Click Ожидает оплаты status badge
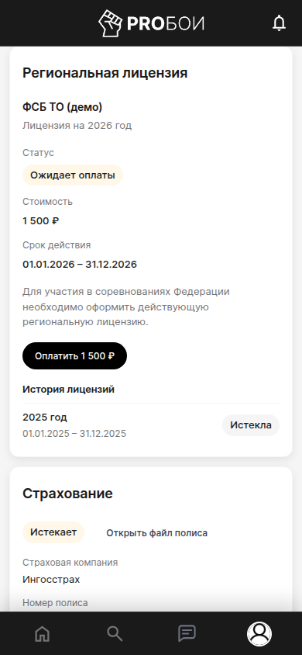This screenshot has width=302, height=655. [x=73, y=175]
